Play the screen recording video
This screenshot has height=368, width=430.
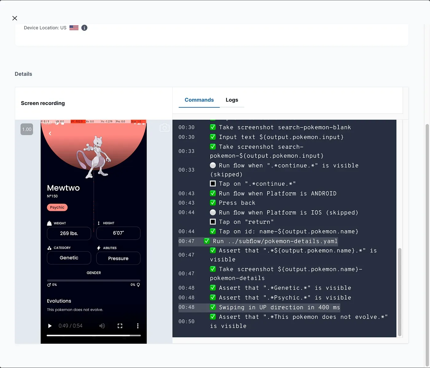tap(50, 326)
